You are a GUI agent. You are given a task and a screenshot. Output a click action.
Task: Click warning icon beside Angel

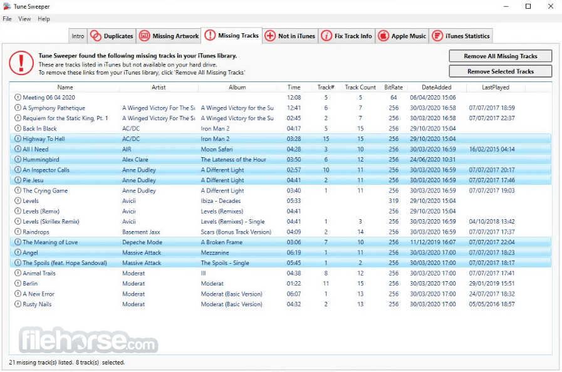point(18,252)
